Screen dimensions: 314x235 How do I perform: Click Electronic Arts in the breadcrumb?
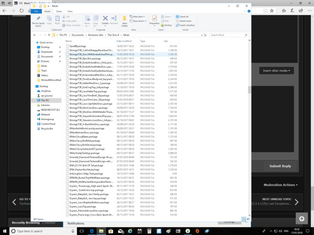[96, 35]
